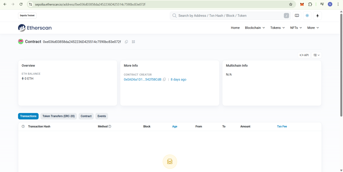Expand the Blockchain dropdown menu

point(255,28)
